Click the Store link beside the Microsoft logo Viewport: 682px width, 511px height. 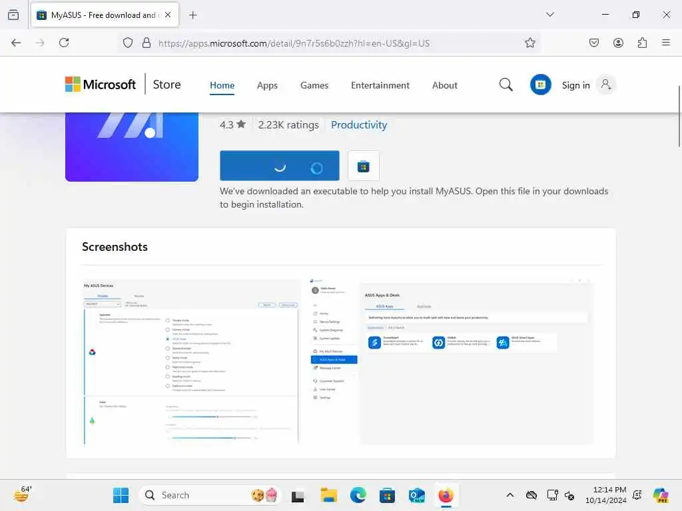click(x=167, y=85)
